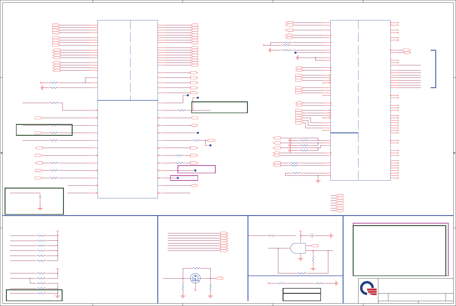This screenshot has height=306, width=456.
Task: Select the large green-outlined notes box
Action: pyautogui.click(x=399, y=250)
